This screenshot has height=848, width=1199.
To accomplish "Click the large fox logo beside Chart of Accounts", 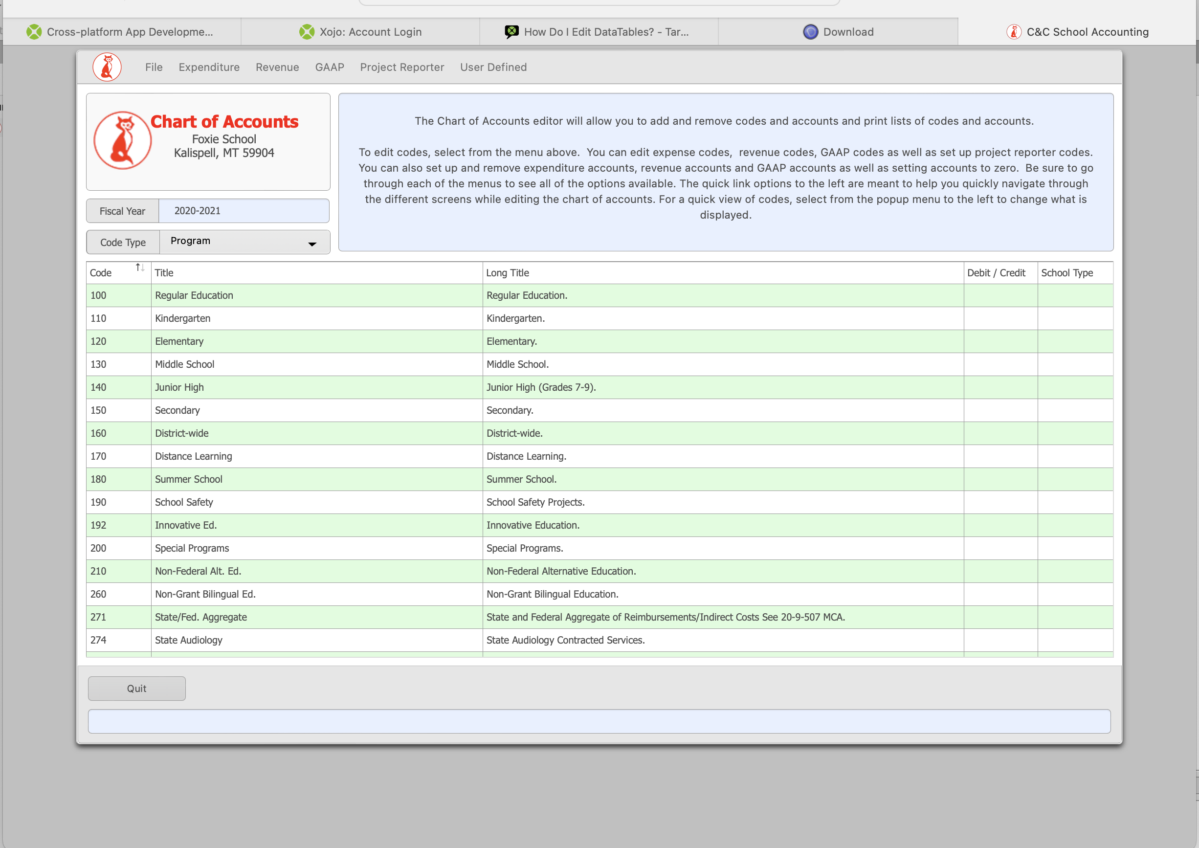I will click(x=123, y=140).
